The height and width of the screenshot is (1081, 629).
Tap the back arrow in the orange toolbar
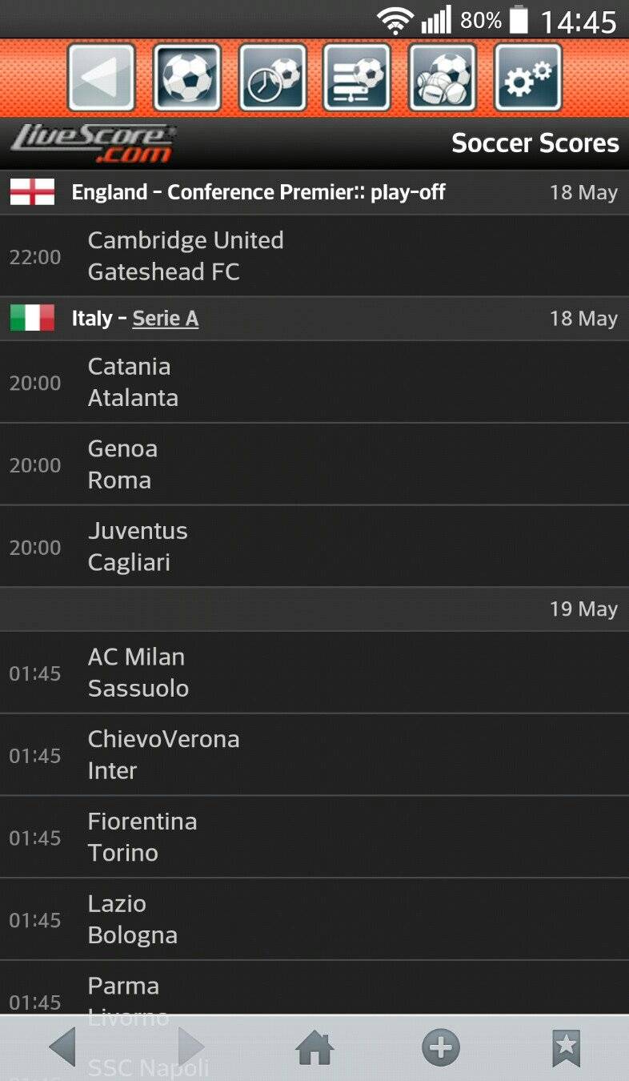(102, 77)
